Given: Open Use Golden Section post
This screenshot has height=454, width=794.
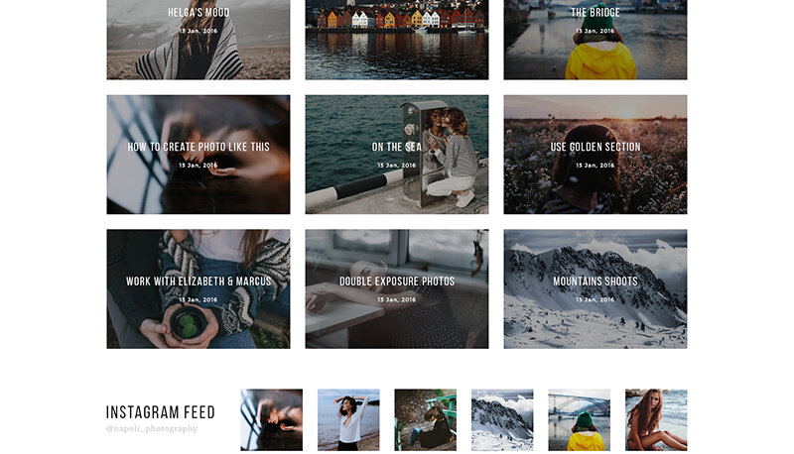Looking at the screenshot, I should coord(595,155).
